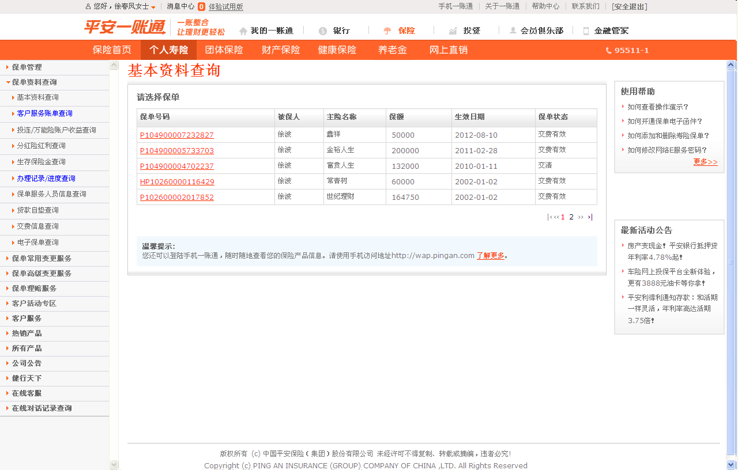The image size is (738, 470).
Task: Click the chart icon beside 投资
Action: click(x=453, y=31)
